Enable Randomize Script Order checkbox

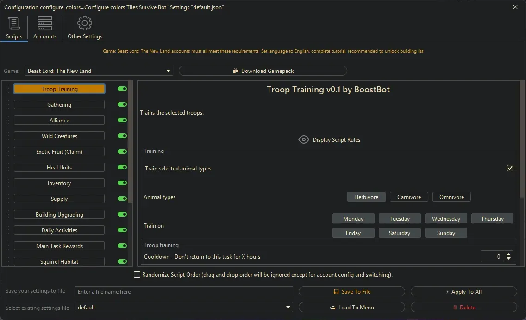(137, 275)
